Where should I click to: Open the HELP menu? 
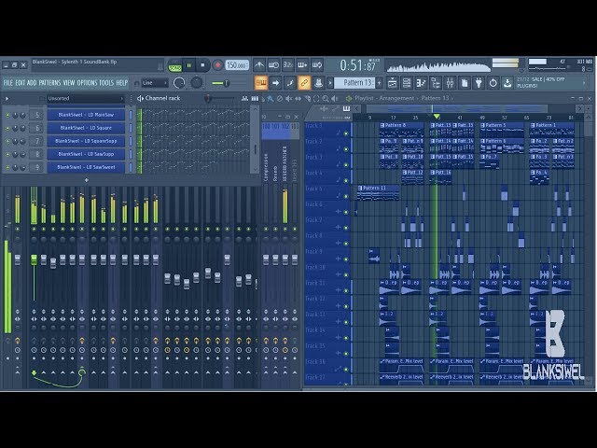coord(122,83)
